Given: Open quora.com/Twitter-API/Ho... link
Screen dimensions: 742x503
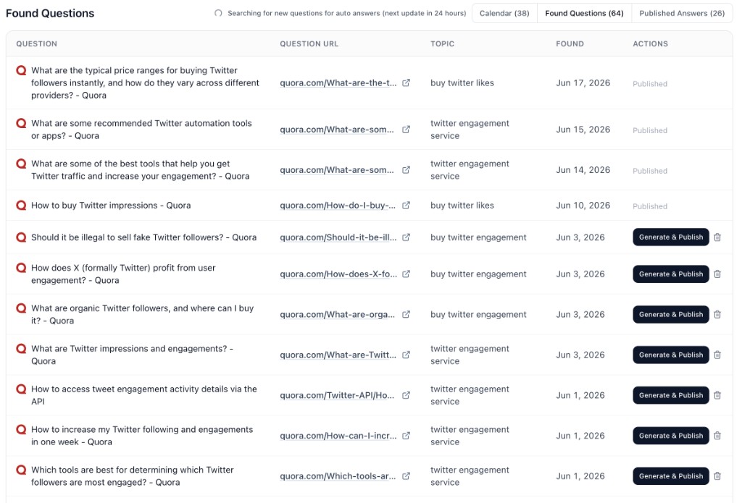Looking at the screenshot, I should click(337, 395).
